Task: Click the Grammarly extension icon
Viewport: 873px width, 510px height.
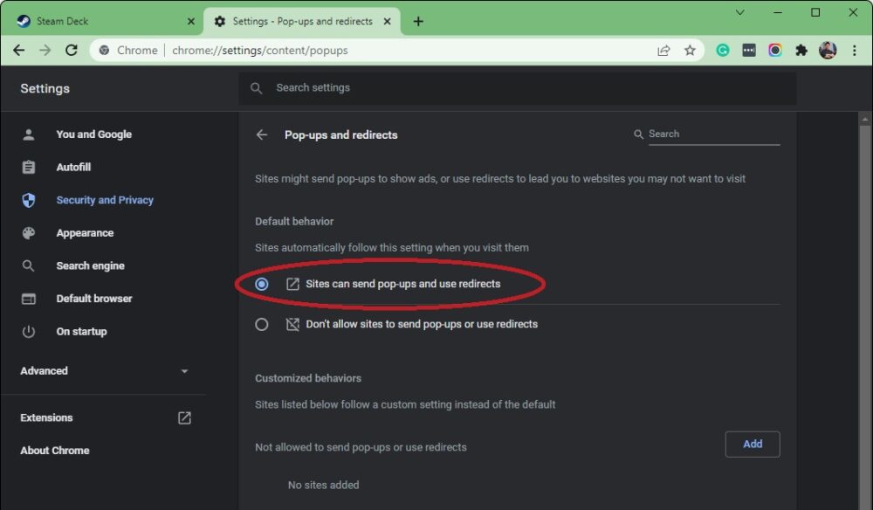Action: point(723,50)
